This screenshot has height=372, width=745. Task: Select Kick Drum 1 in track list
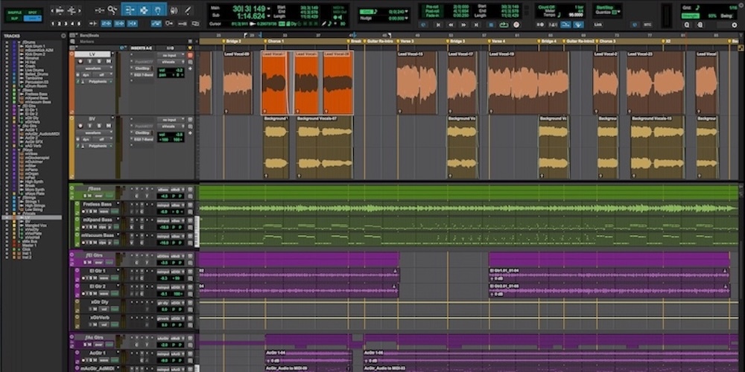coord(35,46)
